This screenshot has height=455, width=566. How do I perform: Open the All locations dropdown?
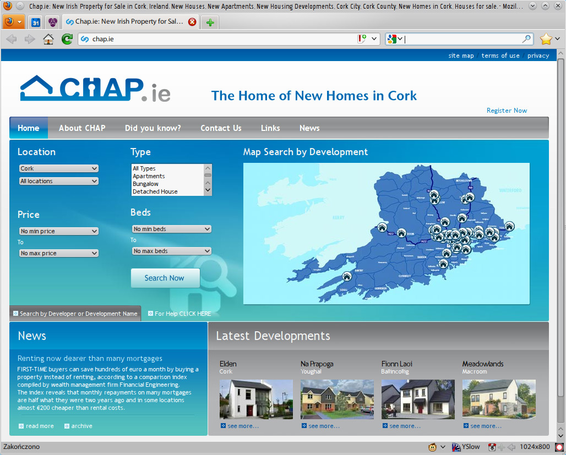click(x=58, y=181)
